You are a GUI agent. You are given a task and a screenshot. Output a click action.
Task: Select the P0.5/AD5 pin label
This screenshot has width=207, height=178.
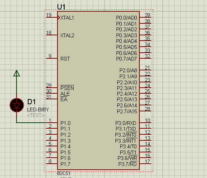point(127,47)
